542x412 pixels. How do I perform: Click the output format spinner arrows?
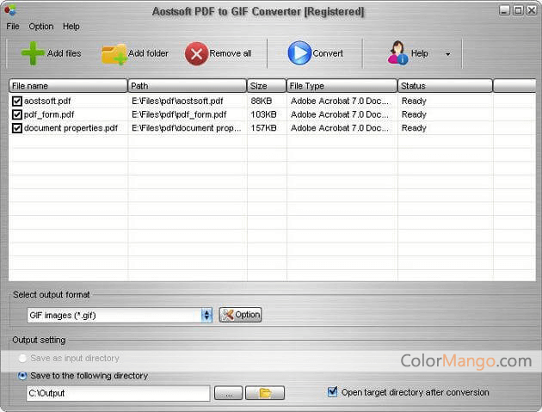tap(206, 315)
